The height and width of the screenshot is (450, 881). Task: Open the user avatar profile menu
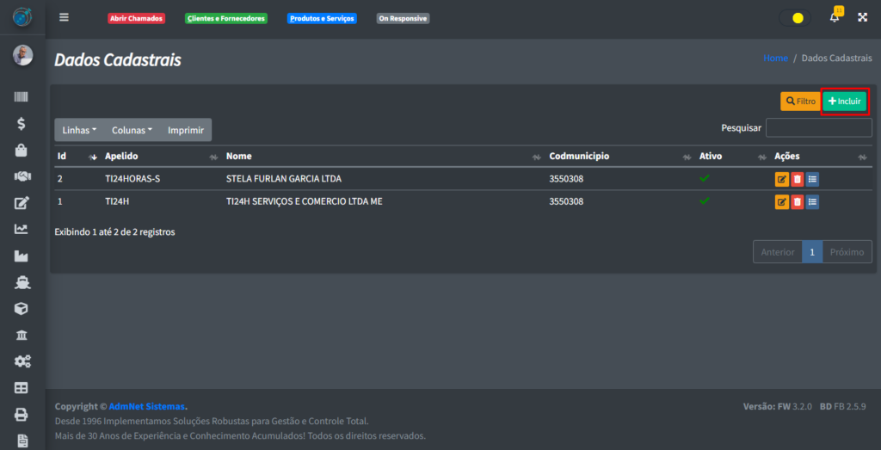pyautogui.click(x=22, y=56)
